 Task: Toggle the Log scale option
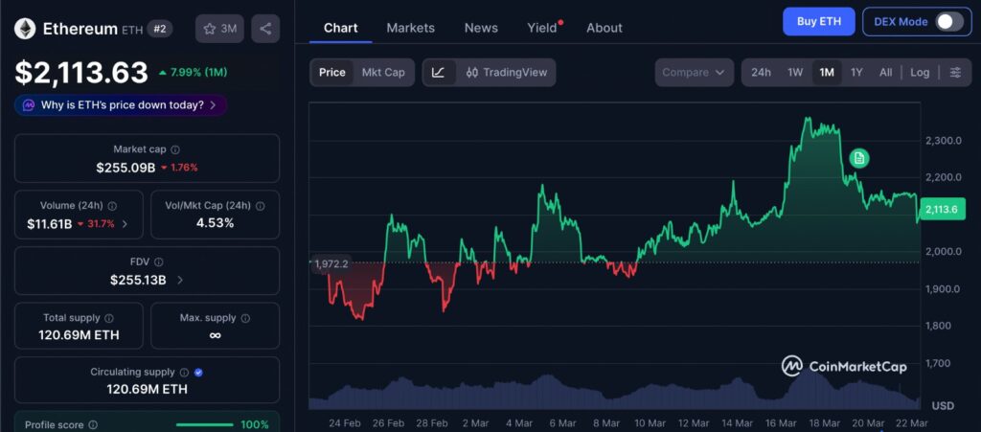[920, 73]
